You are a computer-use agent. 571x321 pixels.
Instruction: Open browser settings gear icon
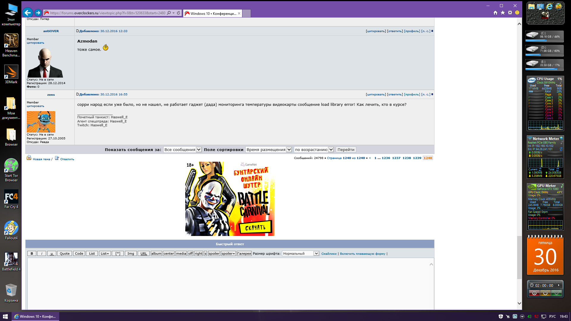(x=510, y=13)
